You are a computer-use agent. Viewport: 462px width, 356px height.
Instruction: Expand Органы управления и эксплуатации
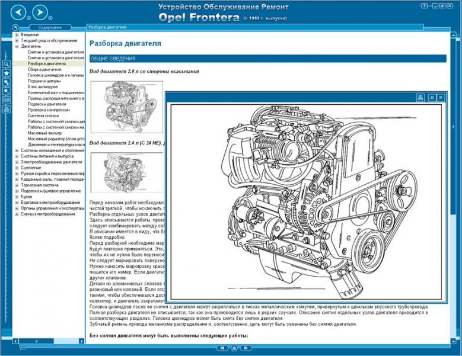click(17, 209)
